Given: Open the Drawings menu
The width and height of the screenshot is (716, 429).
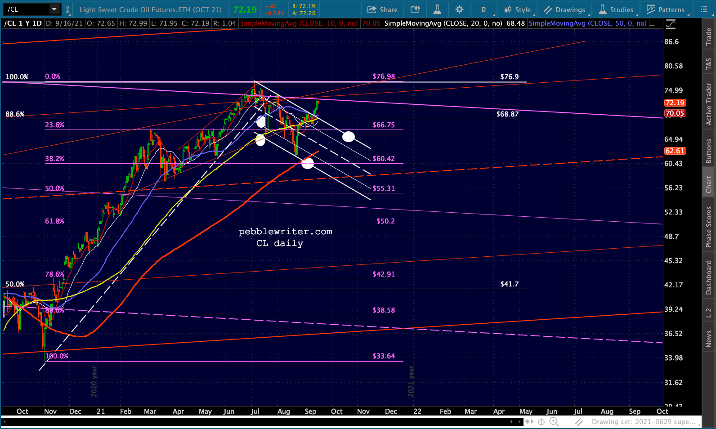Looking at the screenshot, I should point(565,9).
